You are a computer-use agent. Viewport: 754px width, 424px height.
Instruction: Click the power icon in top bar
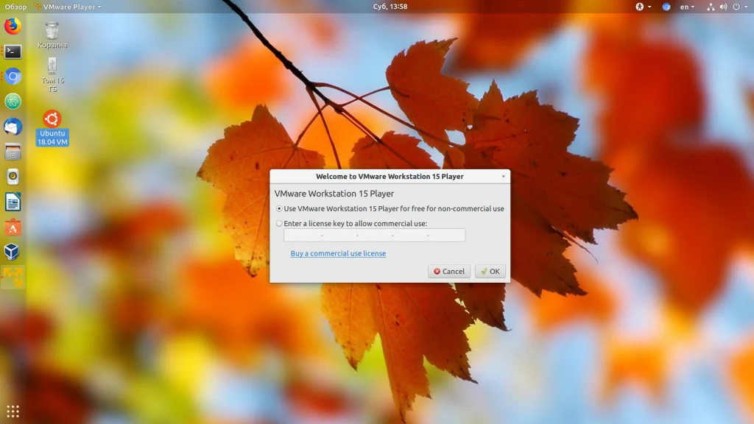click(736, 7)
